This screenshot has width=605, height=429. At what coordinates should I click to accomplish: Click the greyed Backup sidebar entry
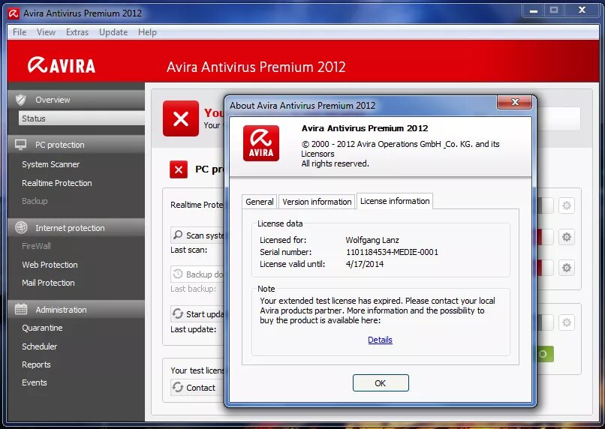point(35,201)
